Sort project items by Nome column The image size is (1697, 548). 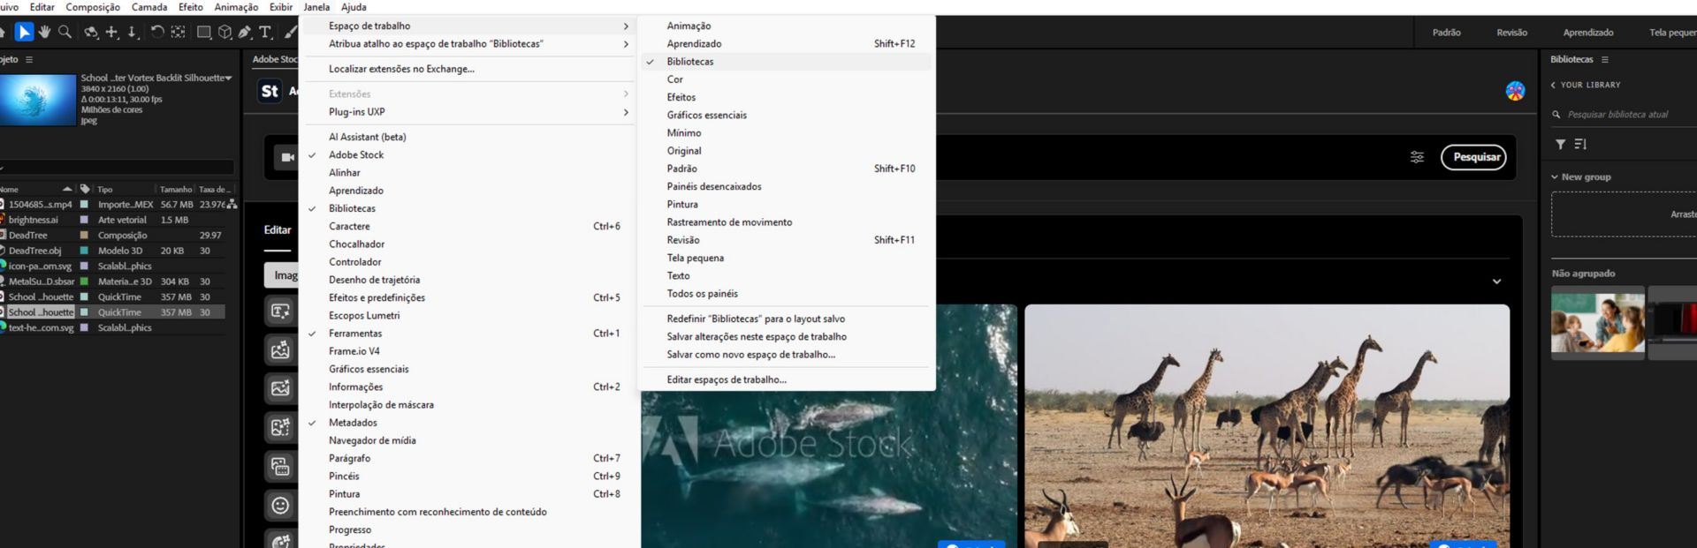click(35, 189)
